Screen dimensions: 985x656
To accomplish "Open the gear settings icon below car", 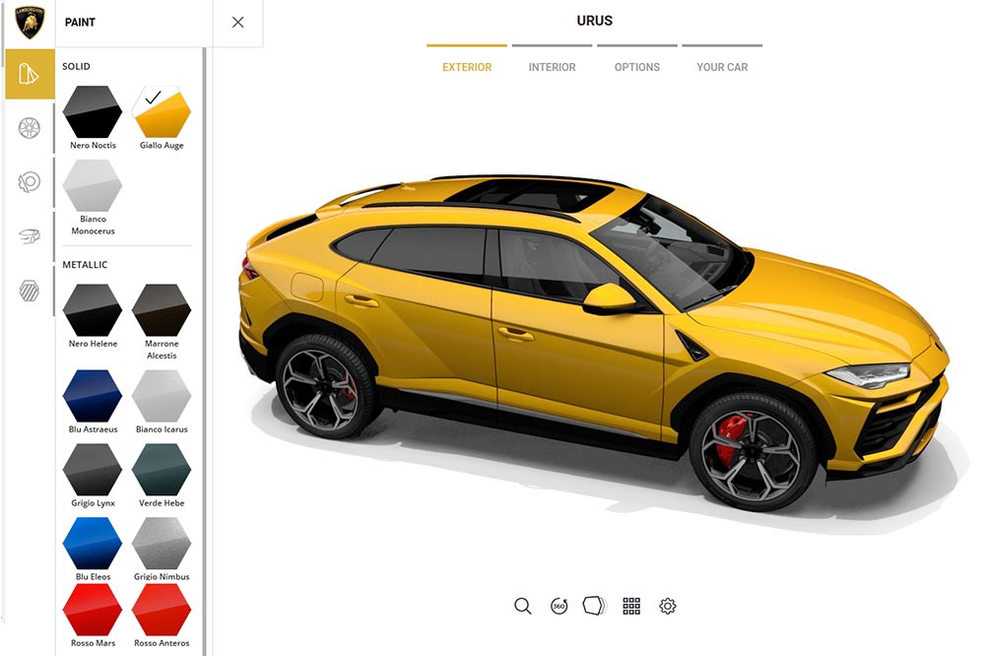I will click(668, 606).
